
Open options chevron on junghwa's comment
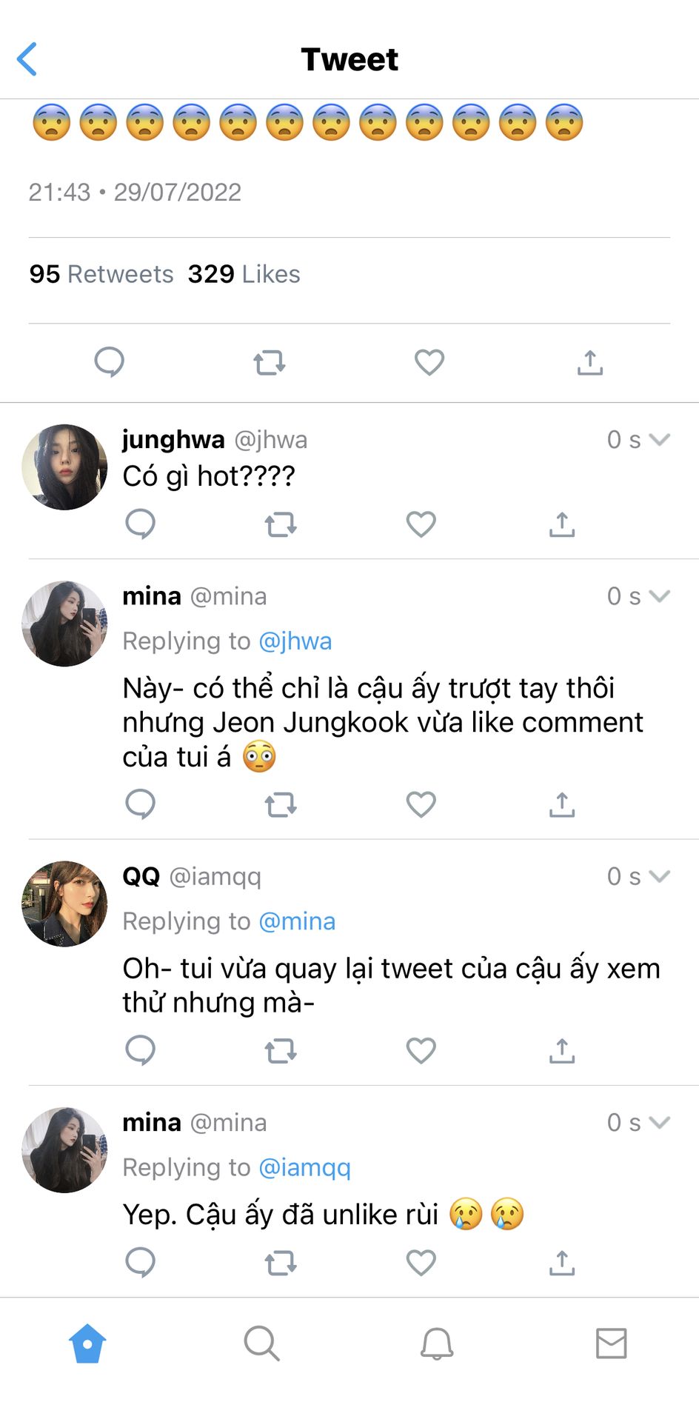click(x=659, y=439)
